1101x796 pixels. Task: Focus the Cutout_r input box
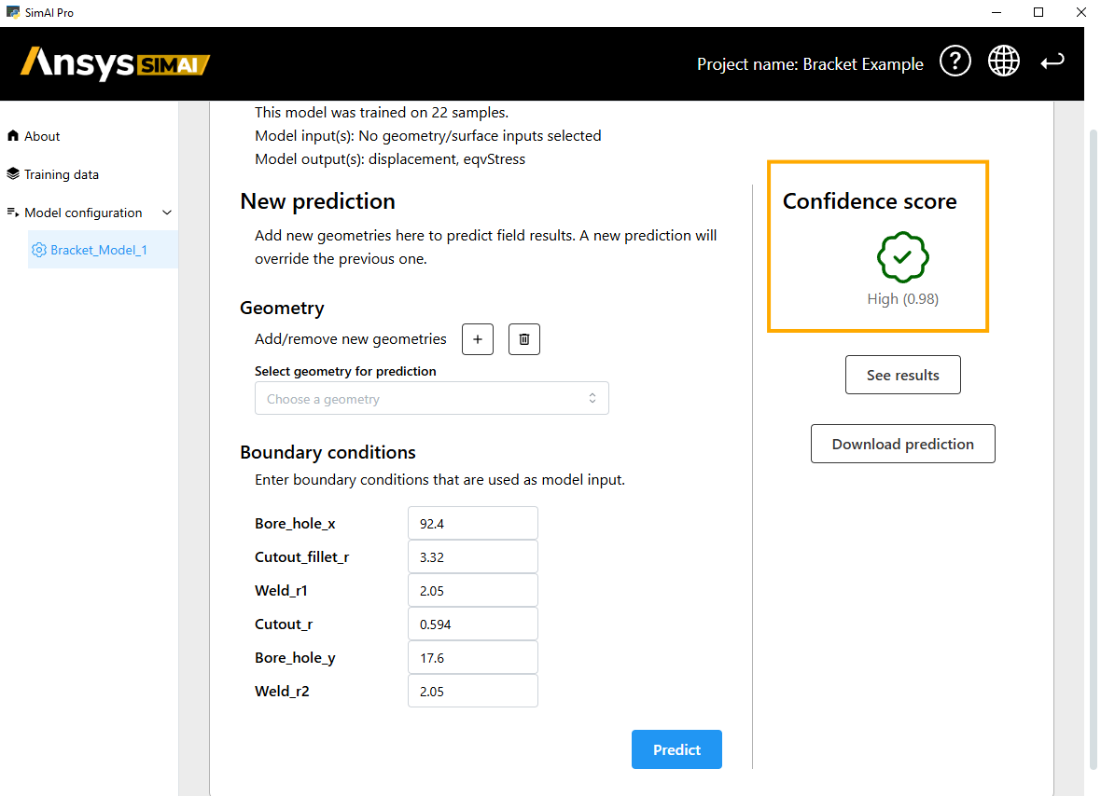[472, 624]
